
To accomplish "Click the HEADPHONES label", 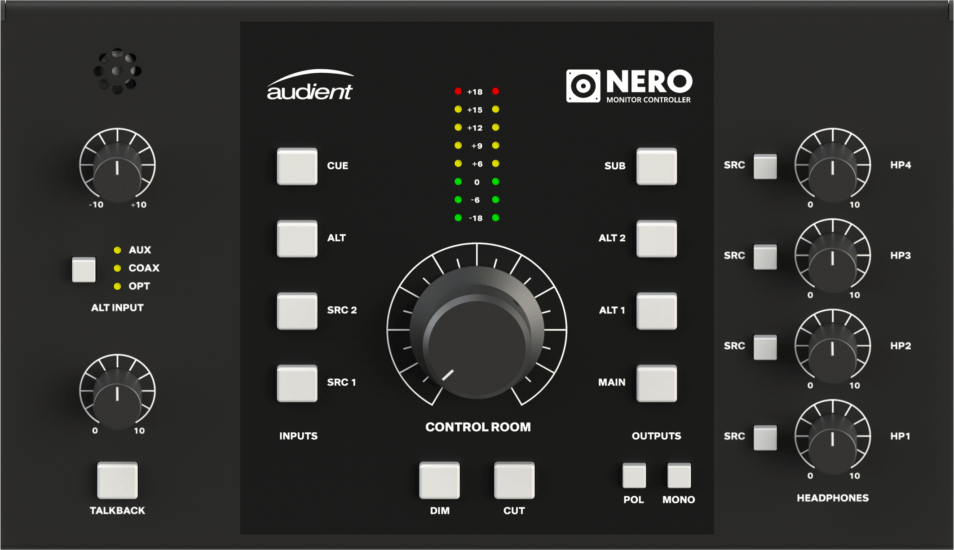I will click(833, 498).
